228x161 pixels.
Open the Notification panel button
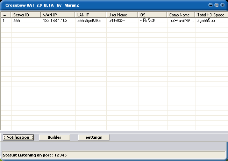pyautogui.click(x=18, y=137)
